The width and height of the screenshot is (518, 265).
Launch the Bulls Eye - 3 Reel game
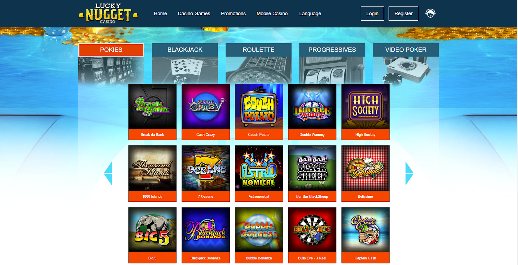[312, 235]
